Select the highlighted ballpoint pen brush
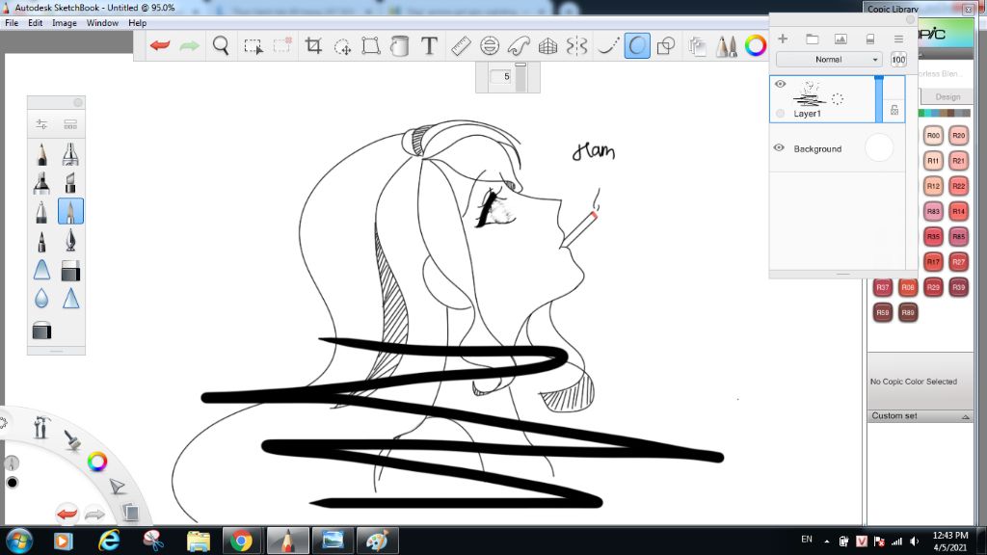Screen dimensions: 987x555 [x=70, y=211]
